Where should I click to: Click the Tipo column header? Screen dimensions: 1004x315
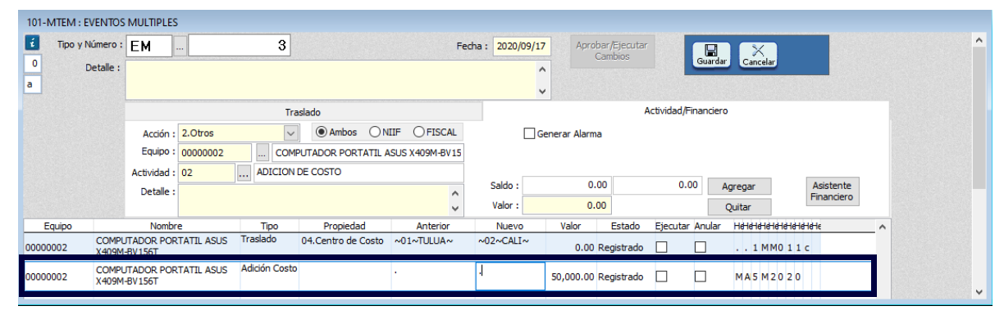tap(269, 226)
